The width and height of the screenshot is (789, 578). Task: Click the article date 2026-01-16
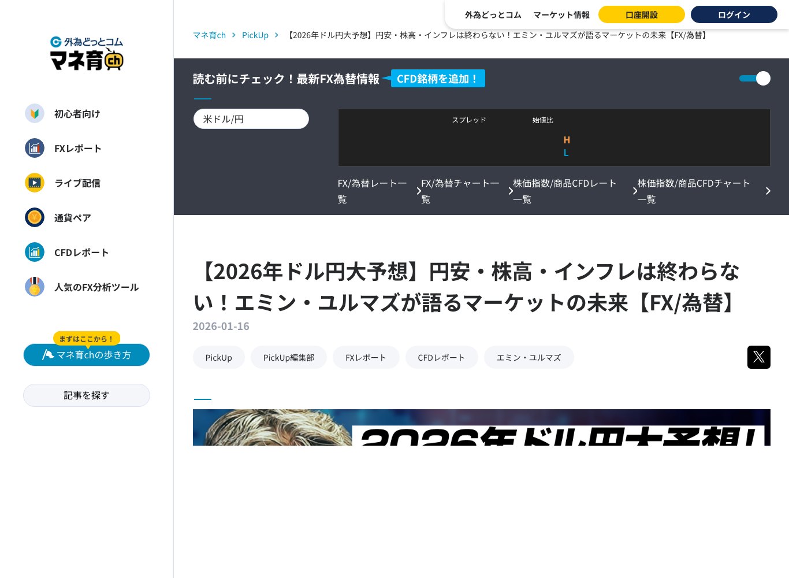(221, 326)
